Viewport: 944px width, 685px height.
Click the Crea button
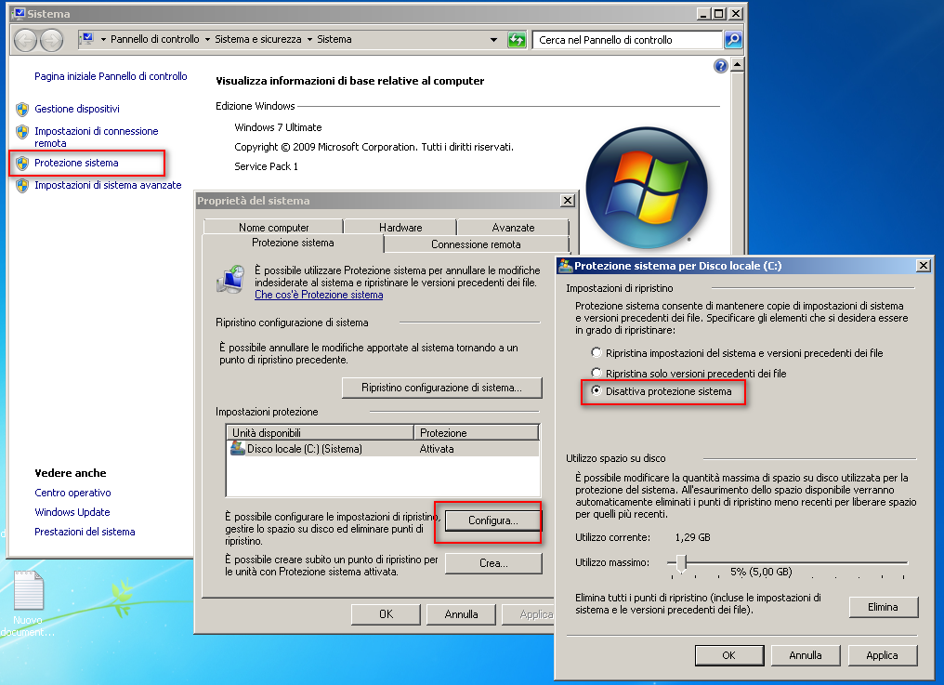coord(493,563)
